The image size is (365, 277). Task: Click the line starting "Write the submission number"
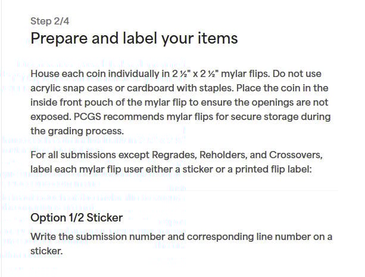coord(182,237)
